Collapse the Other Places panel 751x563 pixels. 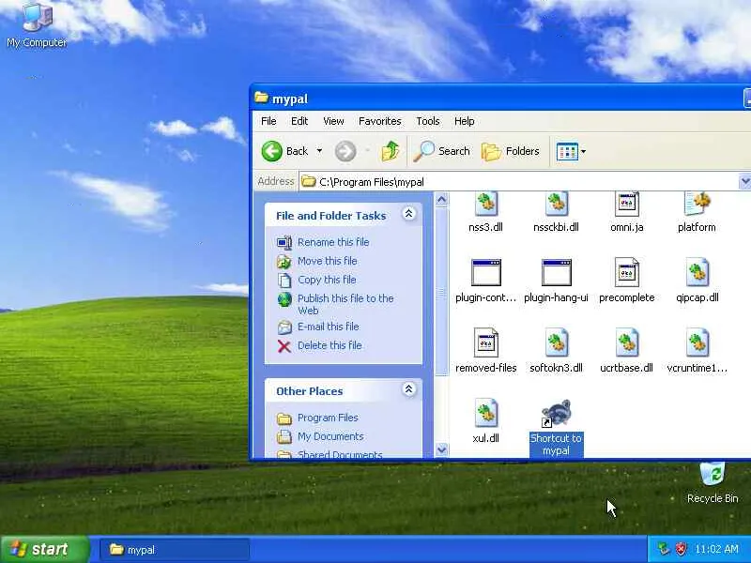click(408, 389)
